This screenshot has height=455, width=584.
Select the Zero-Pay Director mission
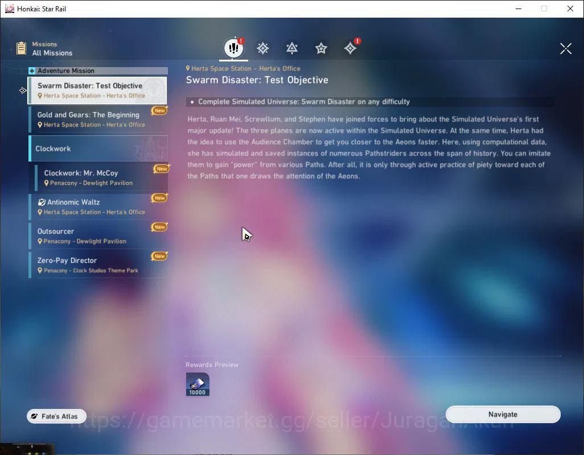click(x=98, y=265)
